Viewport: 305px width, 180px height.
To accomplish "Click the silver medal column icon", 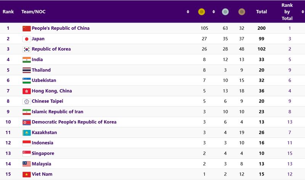I will point(225,12).
